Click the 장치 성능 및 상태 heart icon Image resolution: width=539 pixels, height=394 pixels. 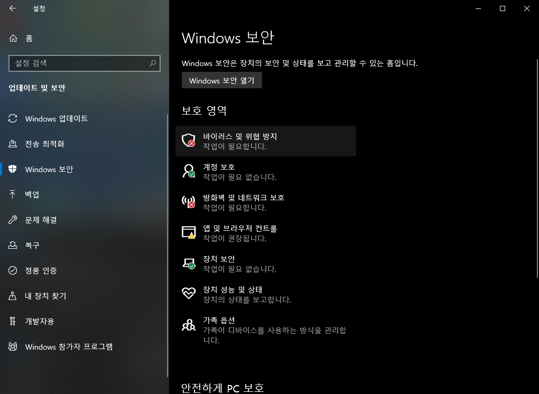click(188, 293)
